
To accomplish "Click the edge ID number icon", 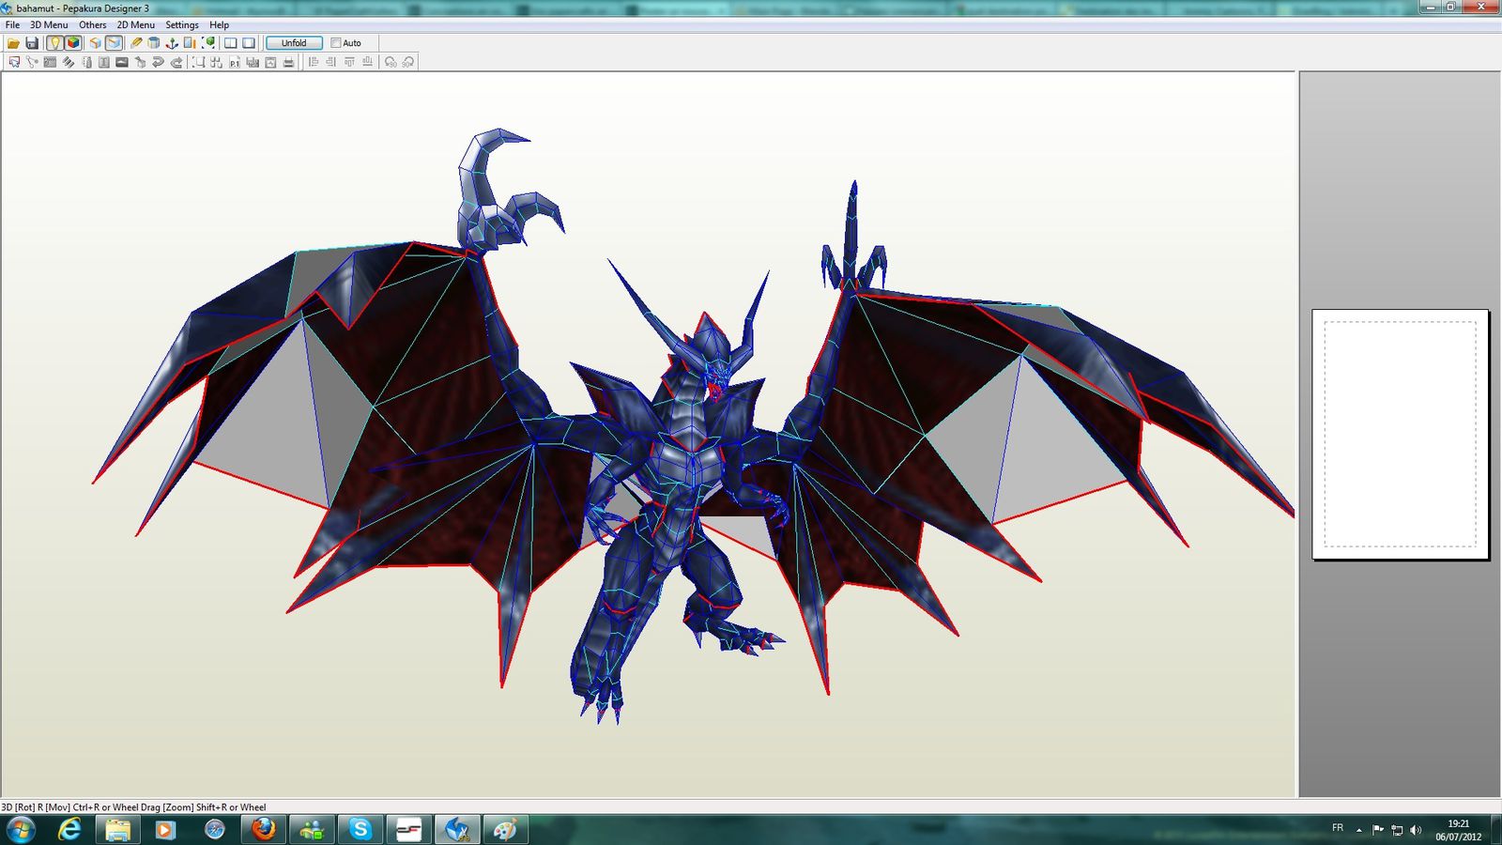I will coord(50,62).
